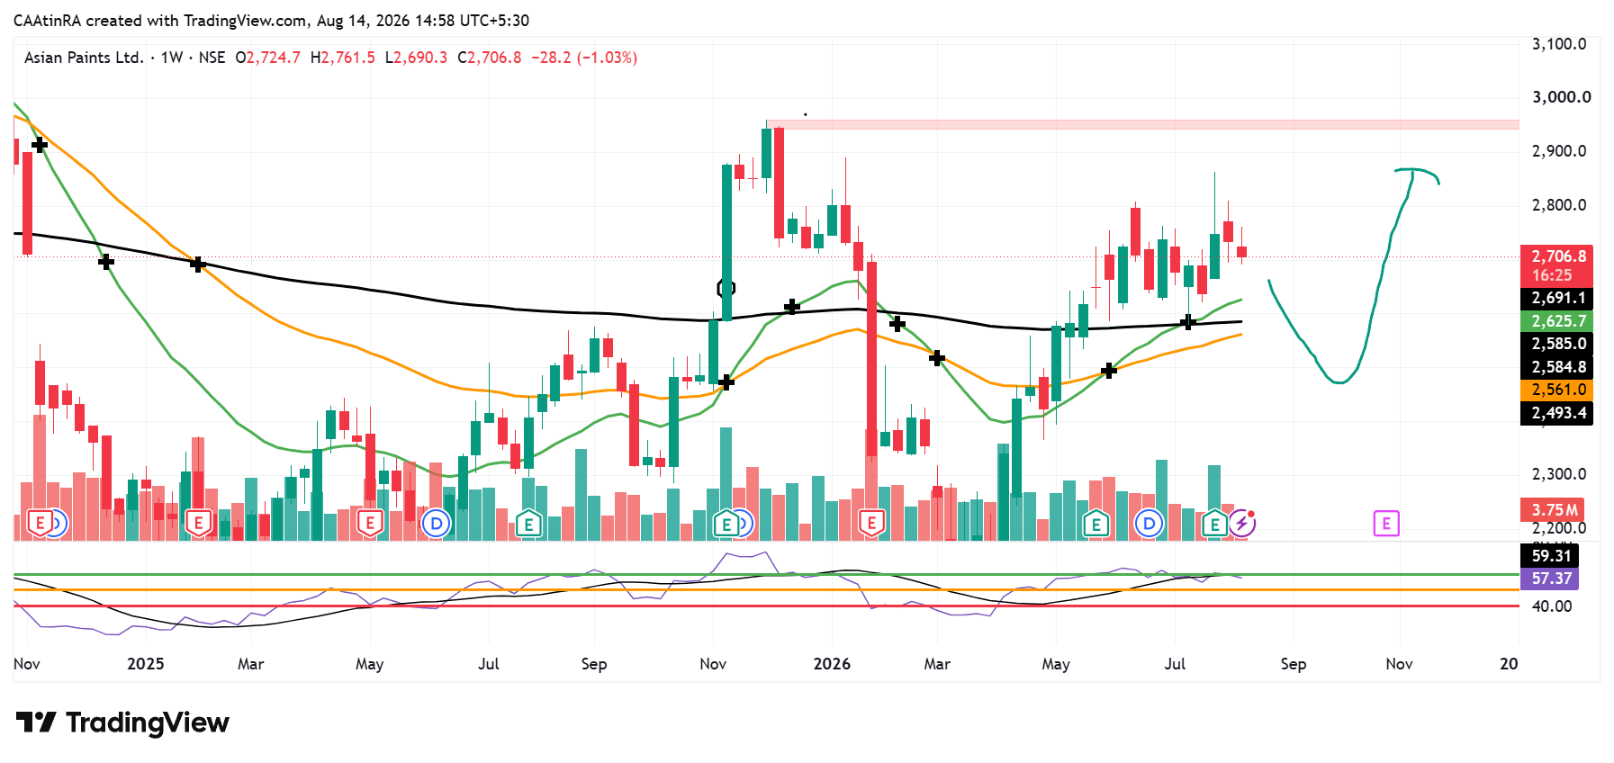Image resolution: width=1614 pixels, height=763 pixels.
Task: Click the 1W timeframe label
Action: pos(172,58)
